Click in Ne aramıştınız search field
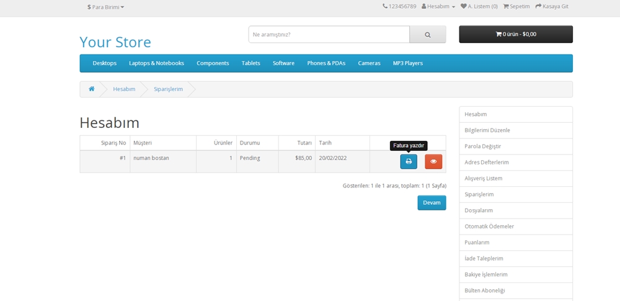The height and width of the screenshot is (301, 620). tap(329, 35)
